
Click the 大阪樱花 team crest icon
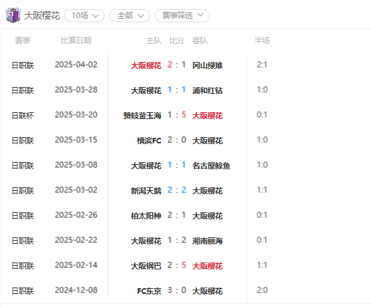coord(13,15)
